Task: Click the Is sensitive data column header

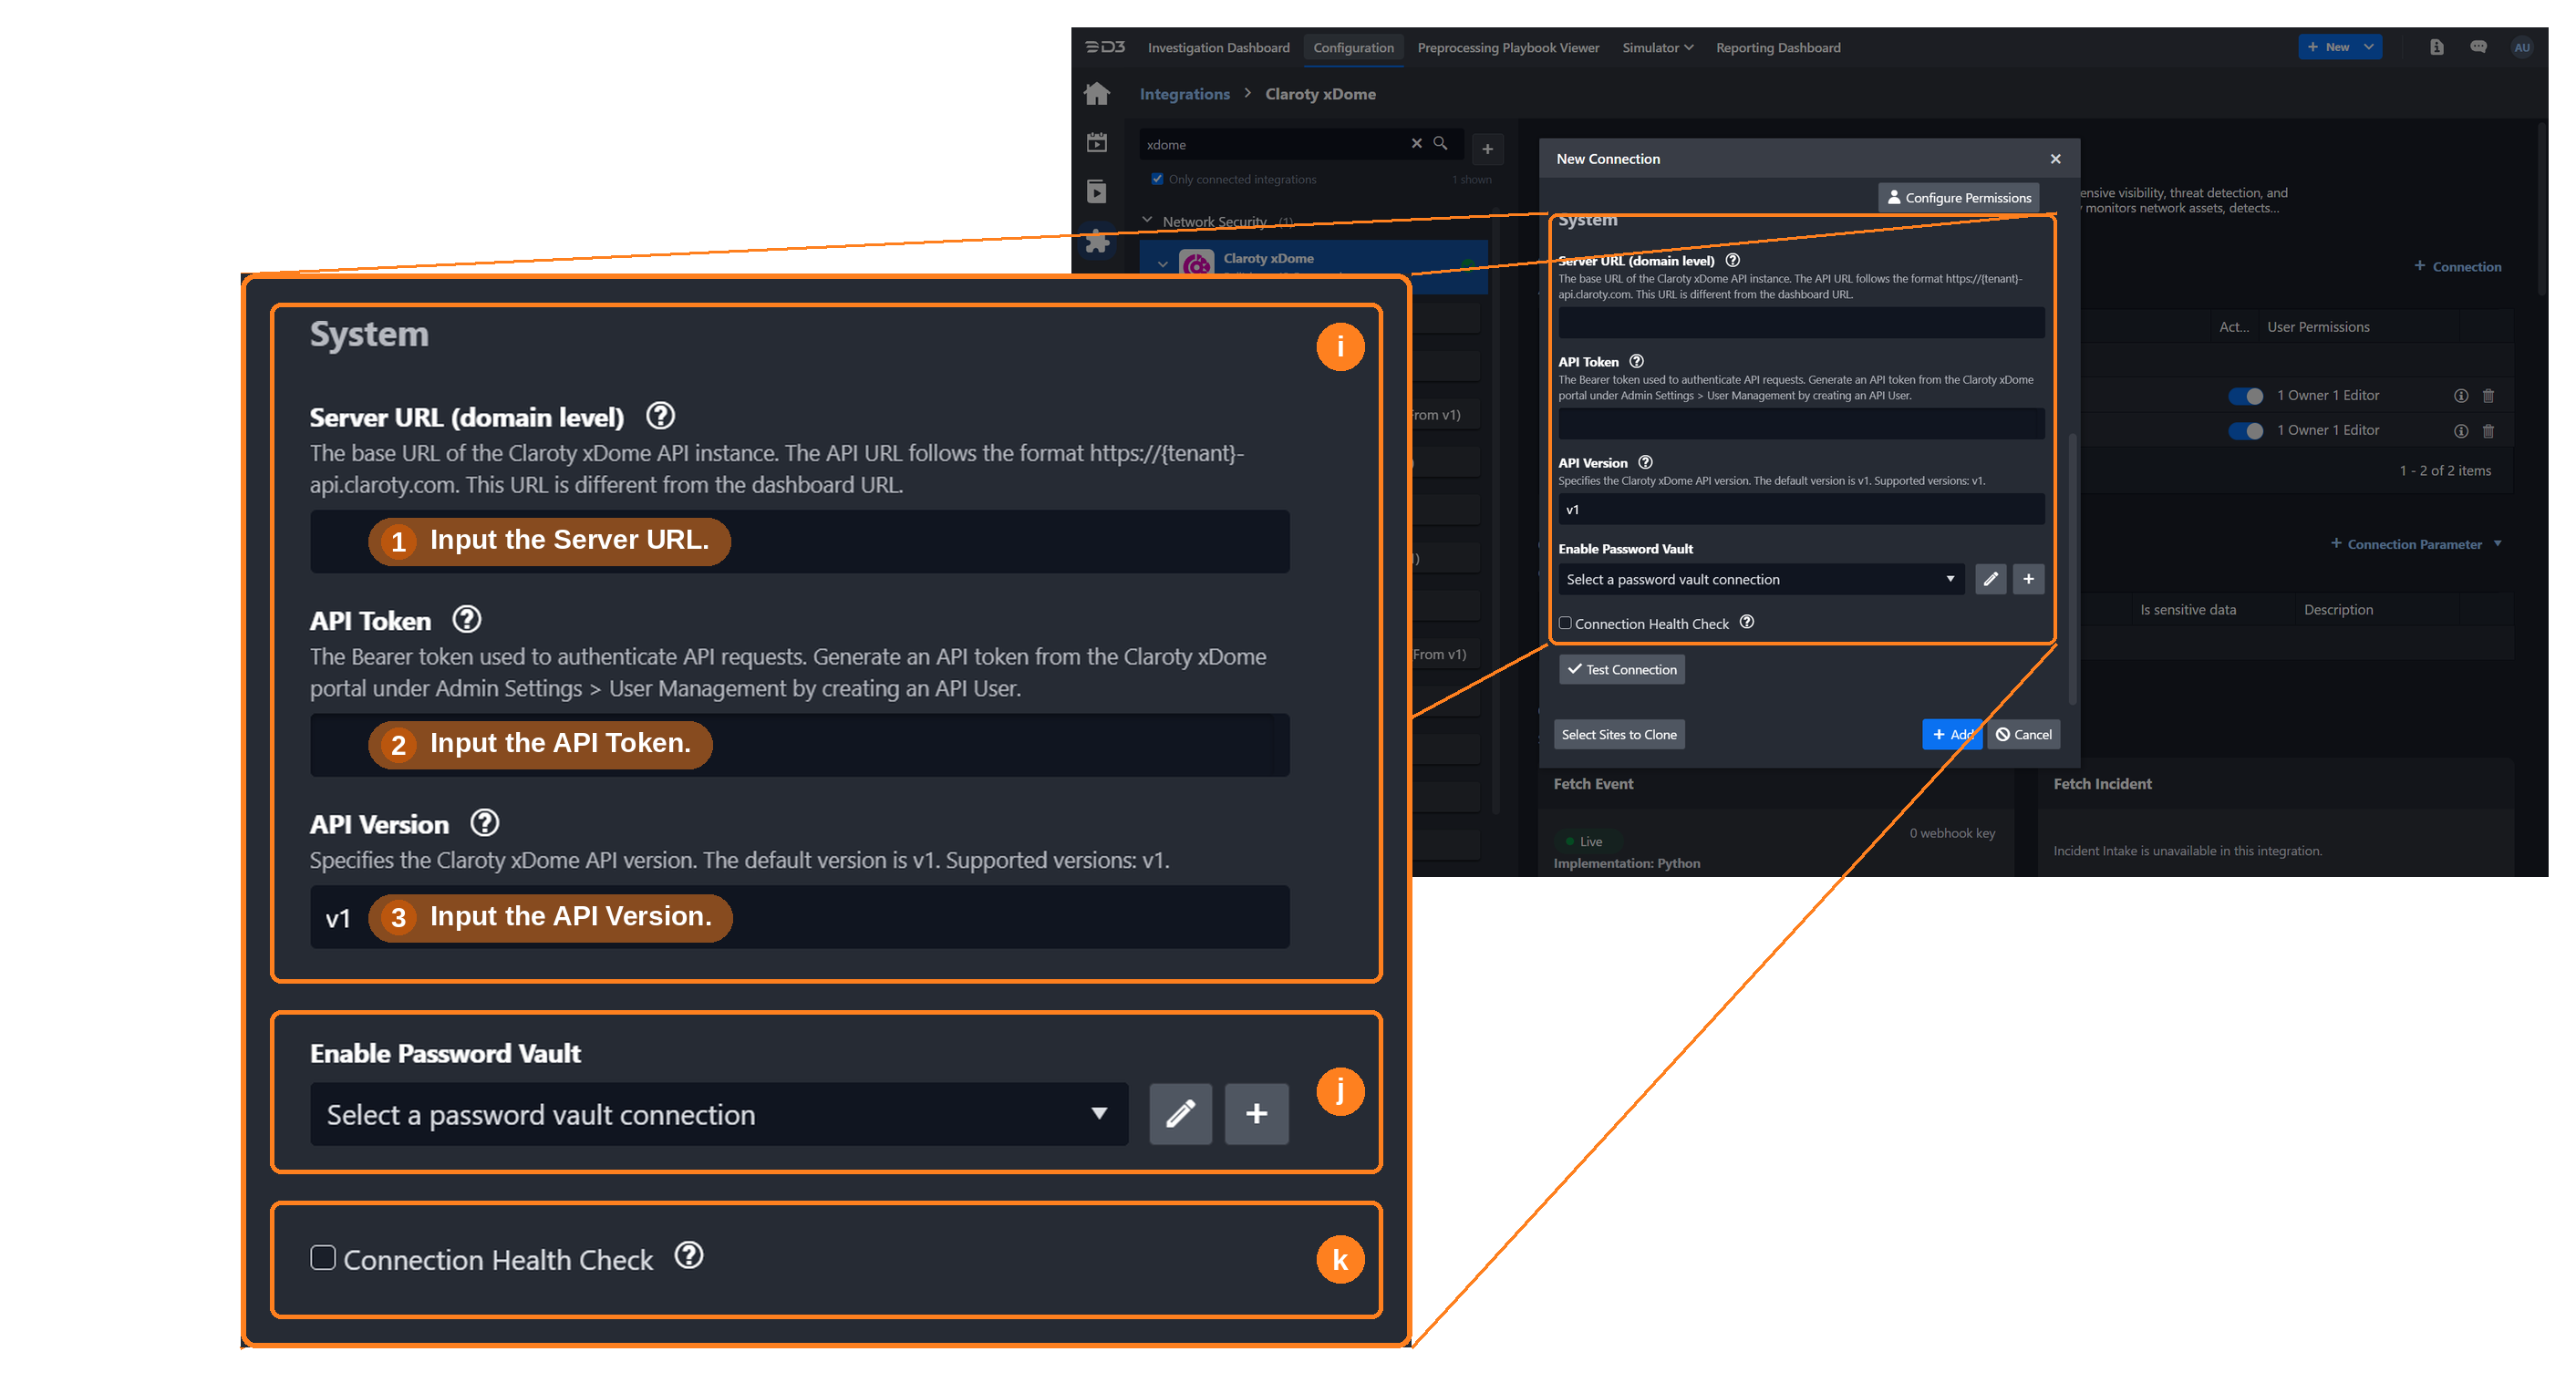Action: (x=2187, y=609)
